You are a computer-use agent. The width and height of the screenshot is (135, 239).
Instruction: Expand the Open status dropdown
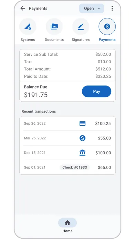[92, 8]
